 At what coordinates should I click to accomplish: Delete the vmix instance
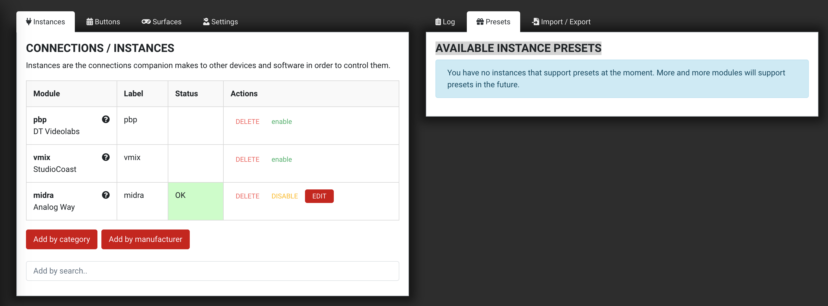[x=247, y=159]
